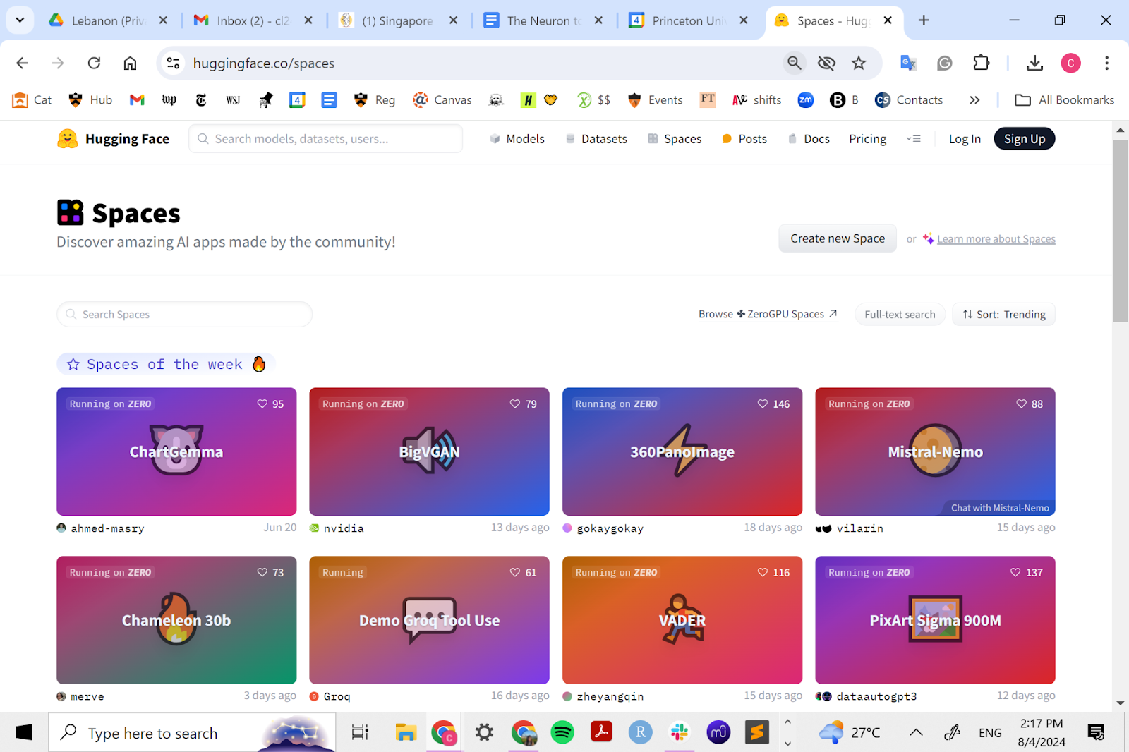Open the tab search dropdown arrow
The width and height of the screenshot is (1129, 752).
(20, 20)
